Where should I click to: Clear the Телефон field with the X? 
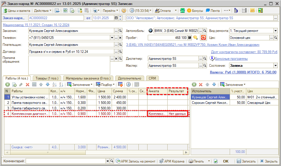pyautogui.click(x=120, y=38)
